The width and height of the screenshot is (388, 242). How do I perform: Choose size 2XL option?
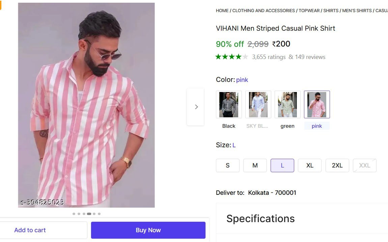point(337,165)
